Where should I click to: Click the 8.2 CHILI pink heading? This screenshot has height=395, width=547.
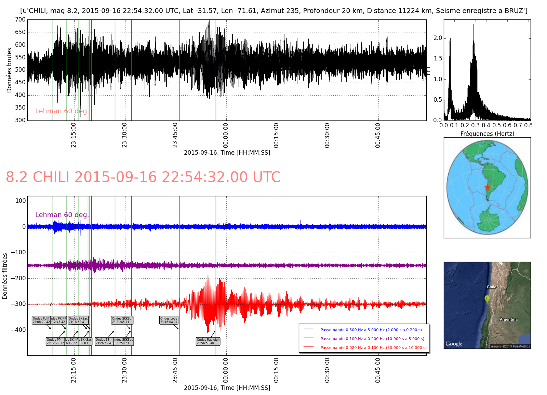click(143, 177)
